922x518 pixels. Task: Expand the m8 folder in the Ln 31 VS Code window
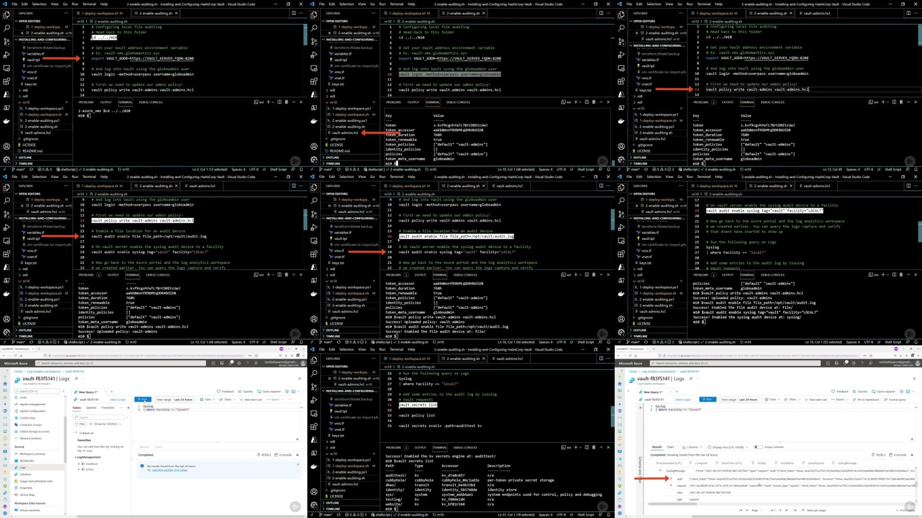click(x=332, y=442)
